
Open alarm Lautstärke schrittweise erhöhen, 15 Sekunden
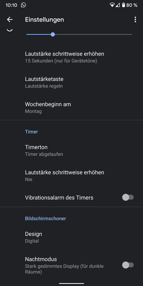(71, 57)
